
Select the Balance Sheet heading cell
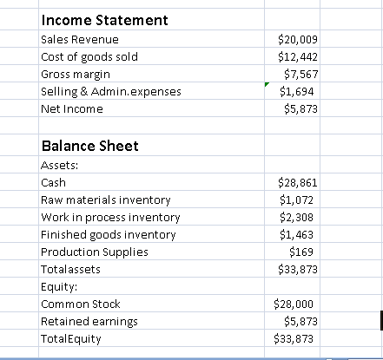coord(151,145)
